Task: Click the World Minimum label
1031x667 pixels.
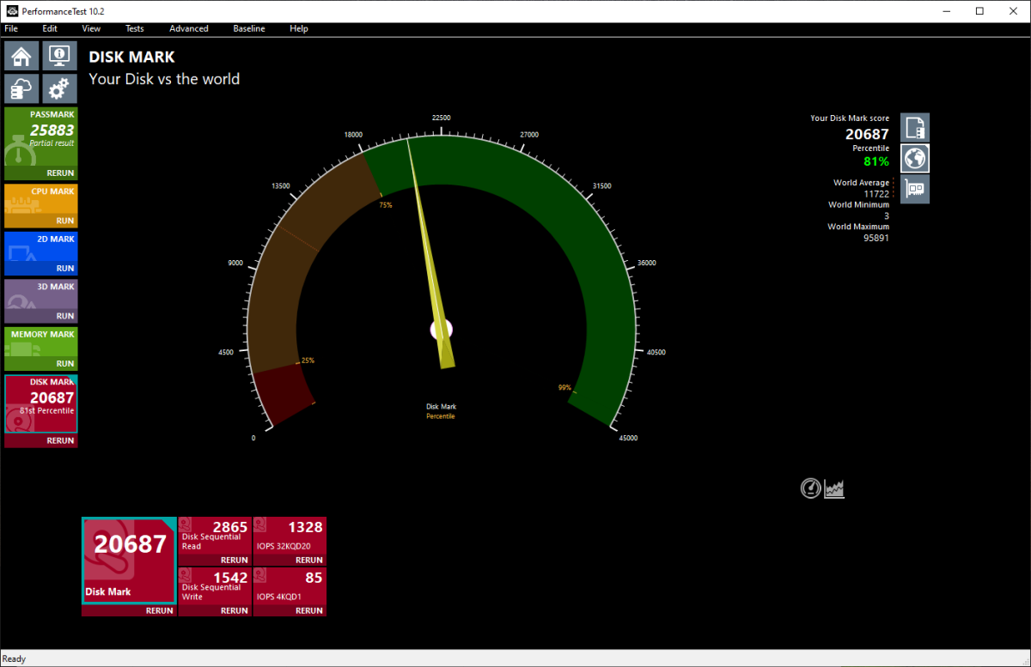Action: [x=858, y=205]
